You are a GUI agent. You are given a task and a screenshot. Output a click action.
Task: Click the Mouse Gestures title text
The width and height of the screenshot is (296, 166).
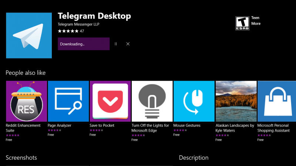pos(187,125)
